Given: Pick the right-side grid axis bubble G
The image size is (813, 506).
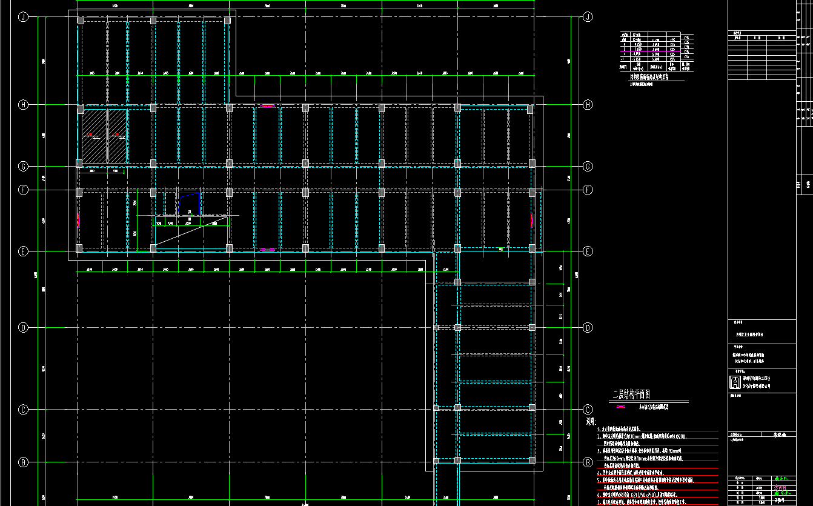Looking at the screenshot, I should 588,166.
